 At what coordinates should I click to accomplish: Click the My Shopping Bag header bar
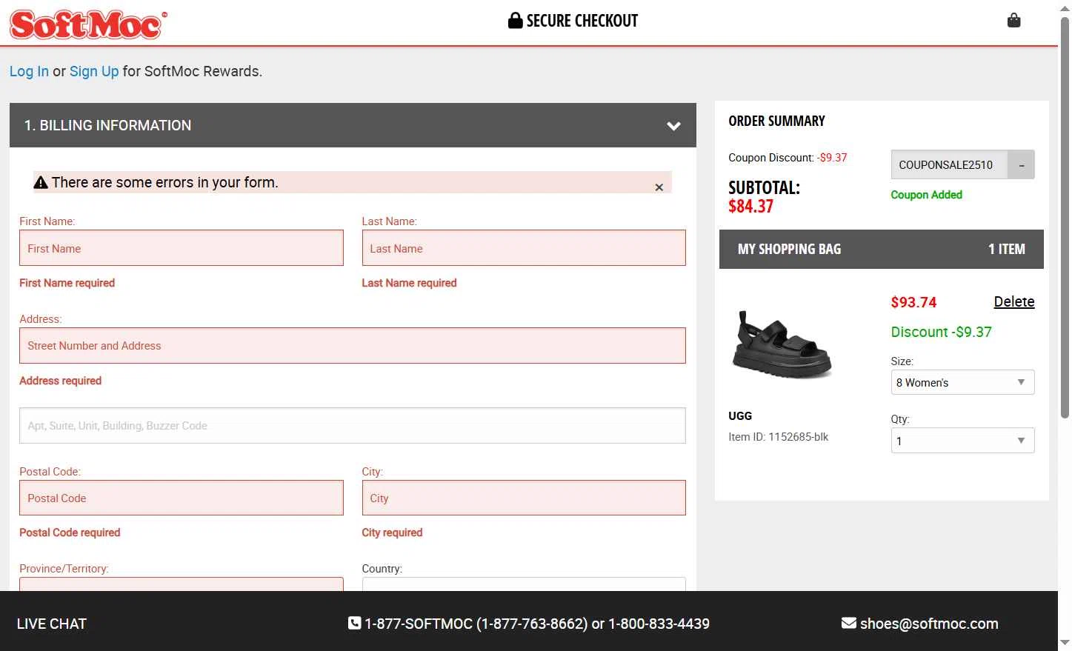(x=881, y=249)
